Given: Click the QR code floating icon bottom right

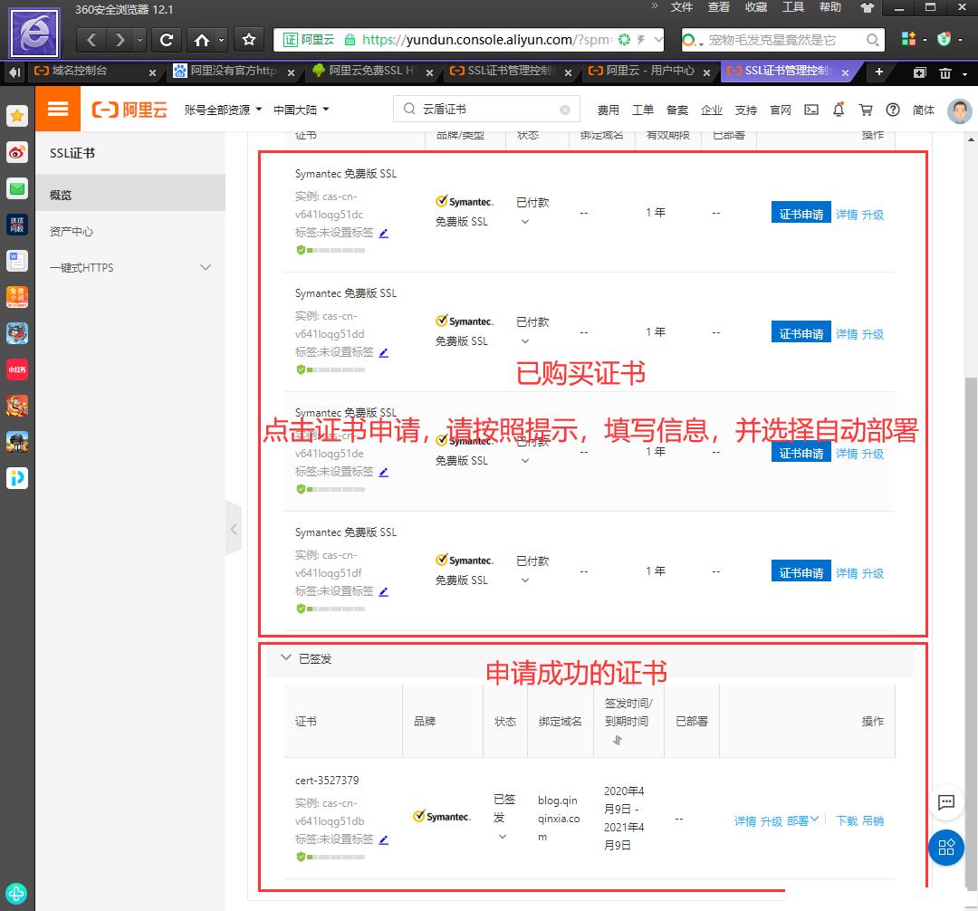Looking at the screenshot, I should coord(945,849).
